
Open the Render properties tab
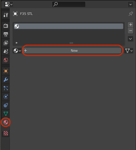pyautogui.click(x=6, y=26)
